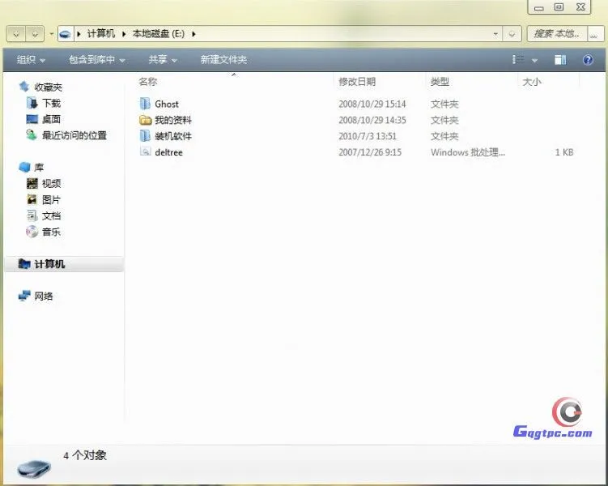Select the 我的资料 folder icon
Viewport: 608px width, 486px height.
point(145,120)
